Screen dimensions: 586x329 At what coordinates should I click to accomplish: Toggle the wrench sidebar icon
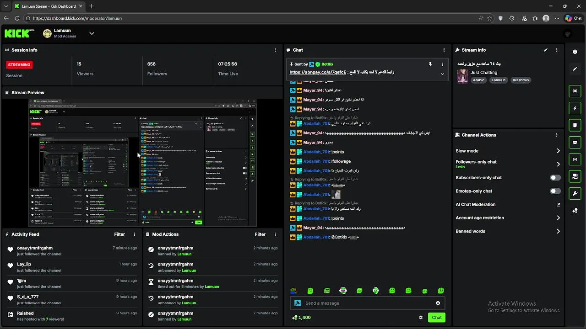pyautogui.click(x=575, y=193)
